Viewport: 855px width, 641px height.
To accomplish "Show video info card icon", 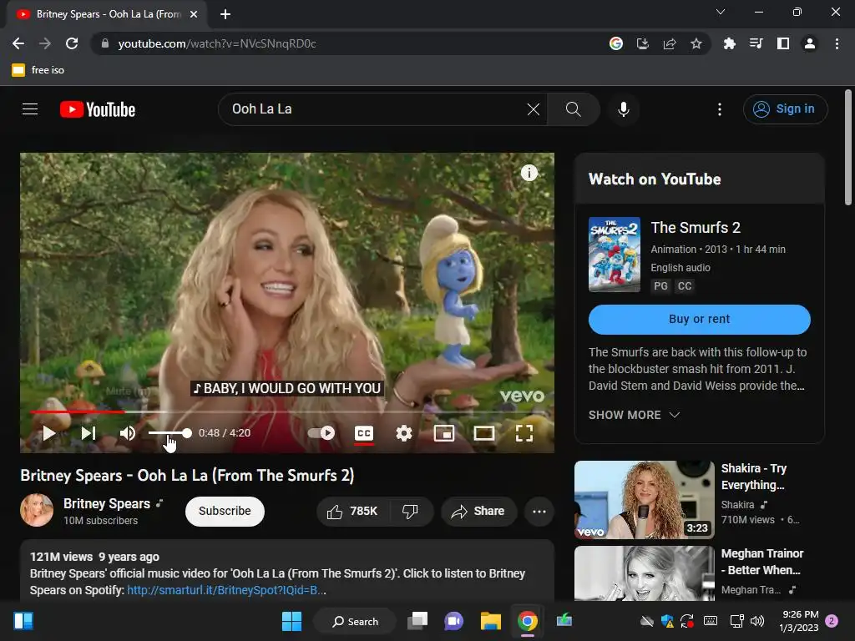I will (x=529, y=173).
